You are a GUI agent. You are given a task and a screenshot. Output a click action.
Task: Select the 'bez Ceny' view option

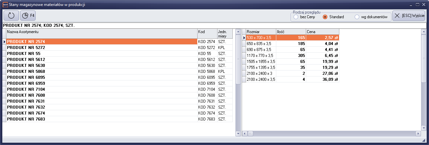pos(296,17)
